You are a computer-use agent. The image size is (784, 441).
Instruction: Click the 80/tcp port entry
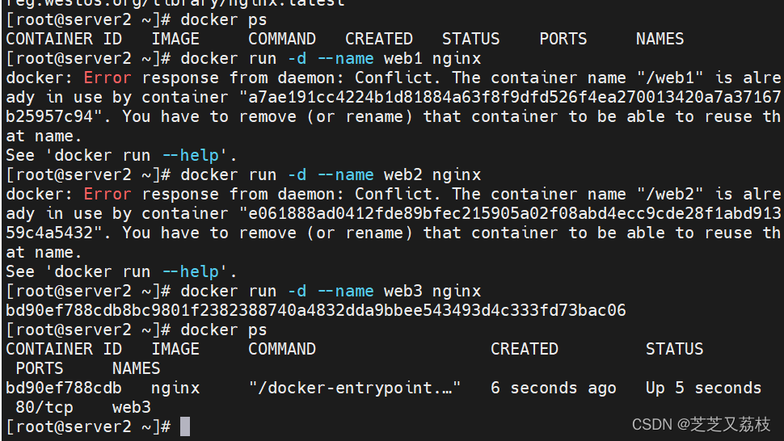[x=44, y=407]
